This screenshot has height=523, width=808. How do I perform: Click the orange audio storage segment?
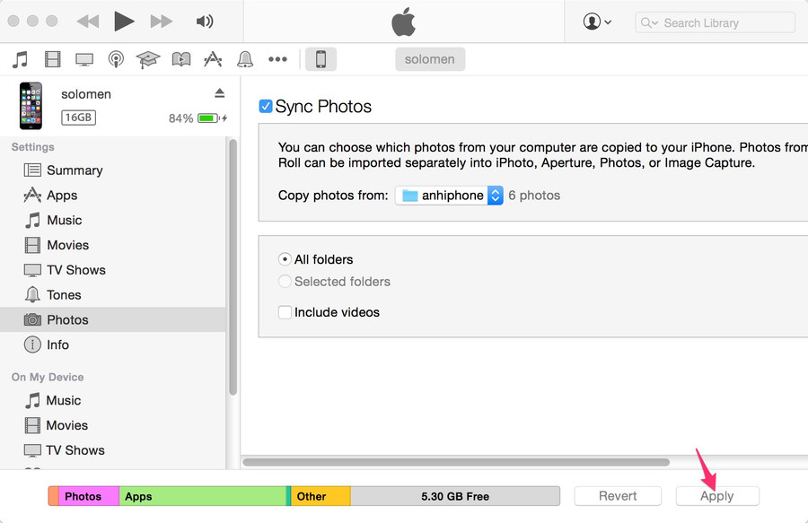pos(54,496)
